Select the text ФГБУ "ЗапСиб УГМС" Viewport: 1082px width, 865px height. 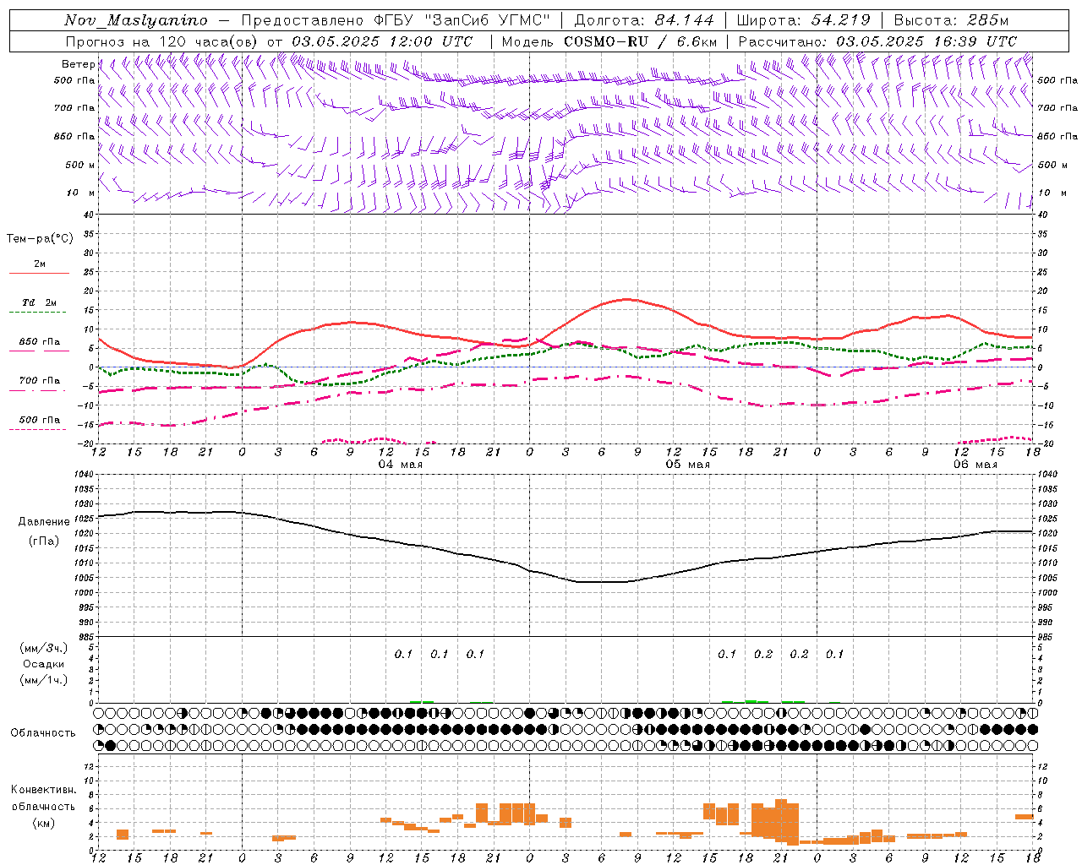pyautogui.click(x=462, y=20)
